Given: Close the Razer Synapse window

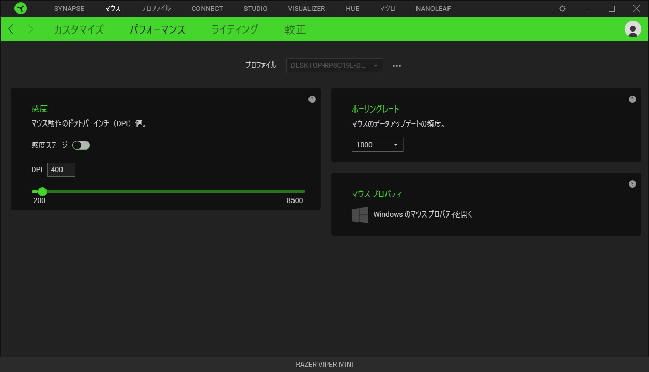Looking at the screenshot, I should tap(637, 9).
